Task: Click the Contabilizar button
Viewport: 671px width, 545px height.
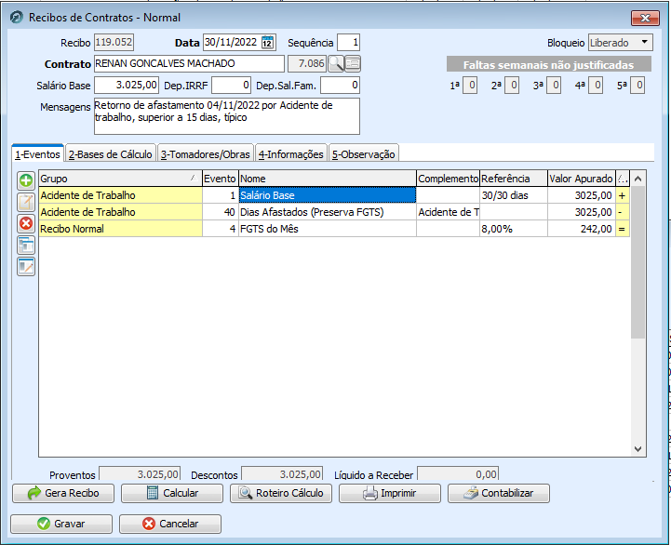Action: [x=499, y=493]
